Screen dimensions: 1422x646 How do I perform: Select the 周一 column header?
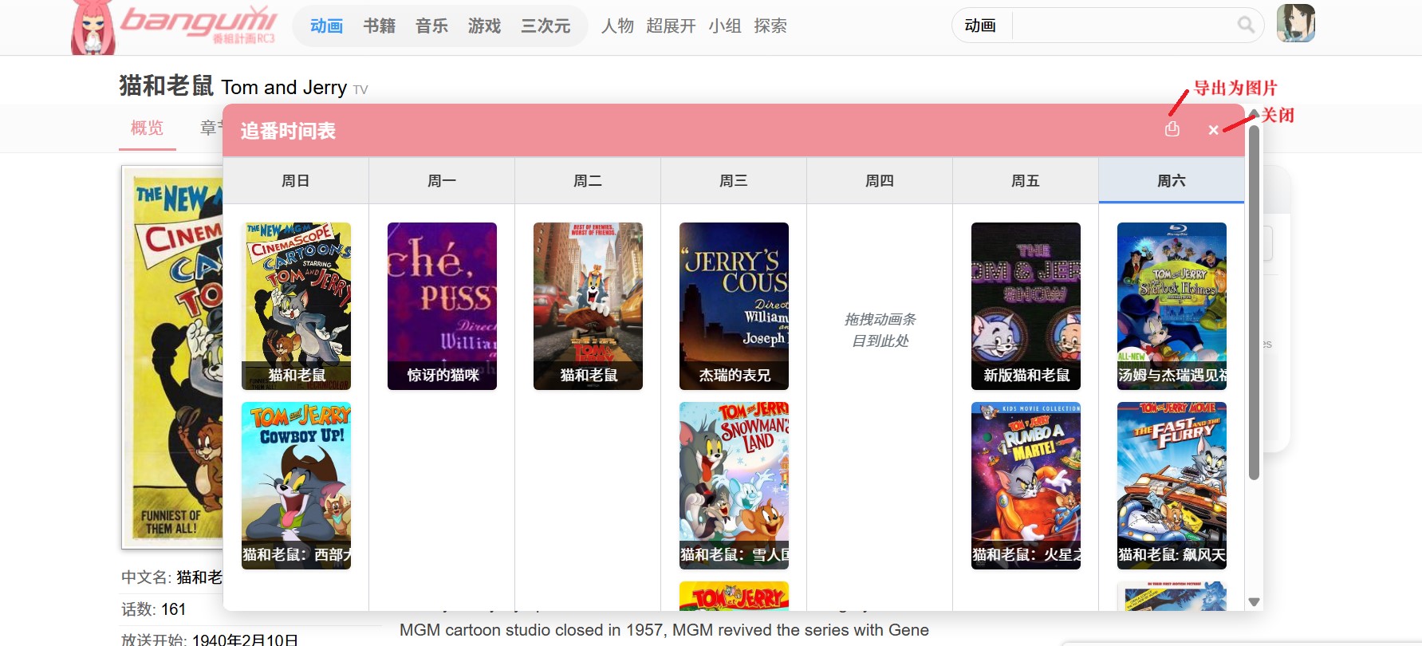(442, 181)
